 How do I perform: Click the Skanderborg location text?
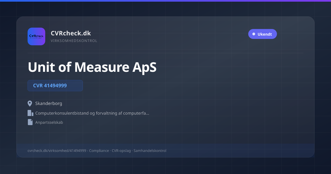49,104
